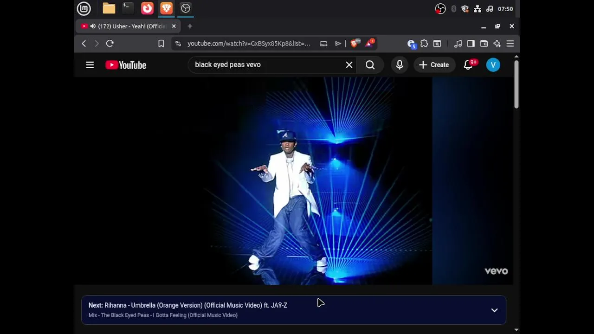Click the video player to pause

[x=294, y=181]
